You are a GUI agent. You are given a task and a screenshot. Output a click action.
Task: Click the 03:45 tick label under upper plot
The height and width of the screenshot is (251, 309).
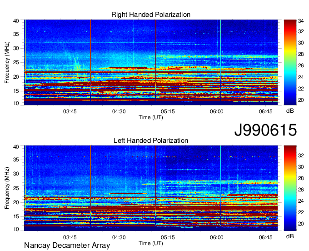pyautogui.click(x=70, y=111)
